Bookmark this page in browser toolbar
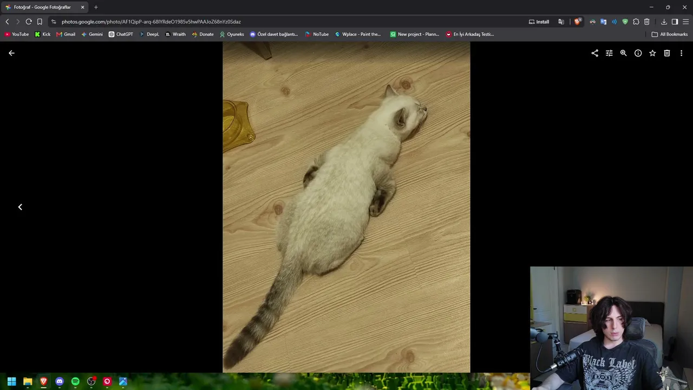Image resolution: width=693 pixels, height=390 pixels. (x=40, y=22)
